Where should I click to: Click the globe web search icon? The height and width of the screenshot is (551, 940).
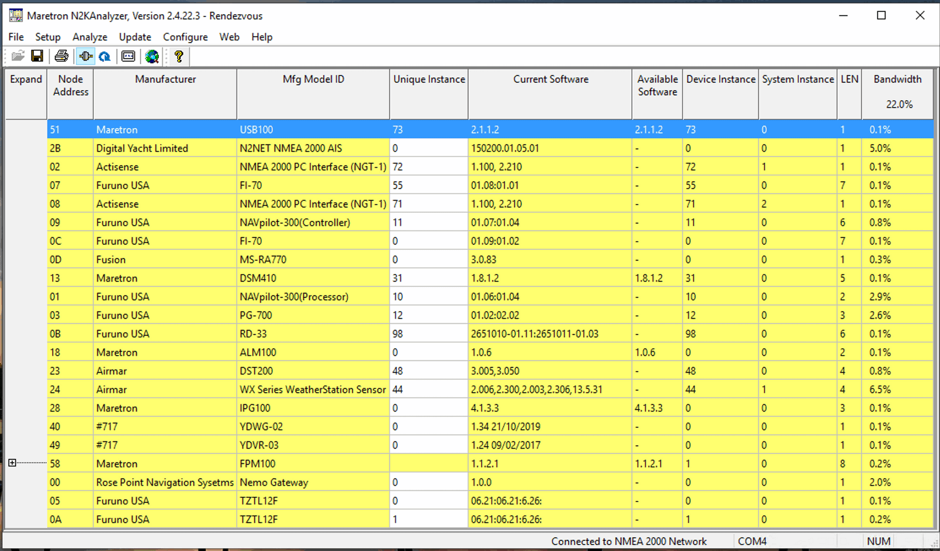pos(152,56)
